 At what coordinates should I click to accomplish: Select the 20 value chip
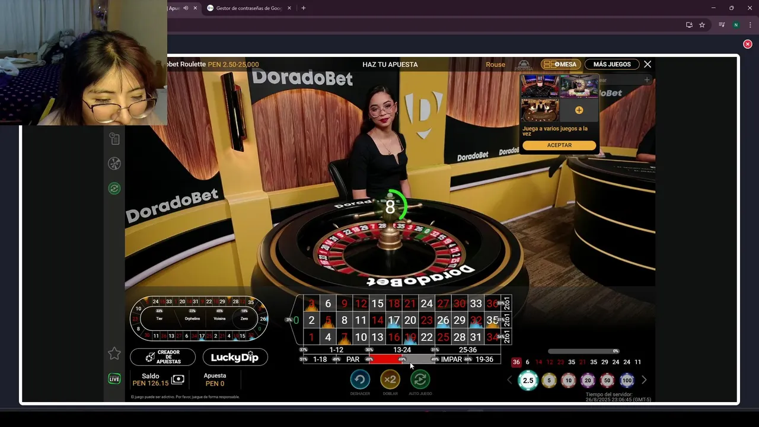pyautogui.click(x=588, y=381)
